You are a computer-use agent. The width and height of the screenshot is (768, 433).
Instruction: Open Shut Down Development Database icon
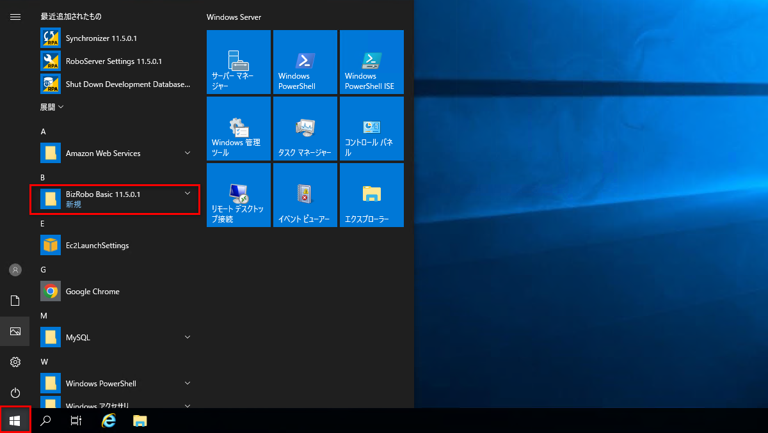coord(51,84)
